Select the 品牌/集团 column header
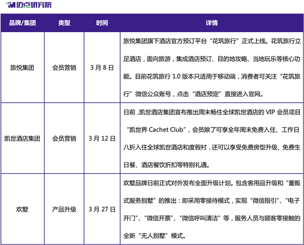This screenshot has height=245, width=304. pos(22,23)
